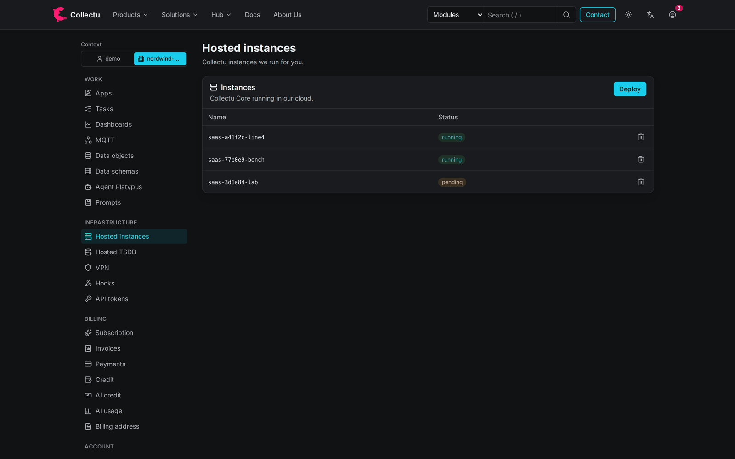Click the Status column header
Viewport: 735px width, 459px height.
448,117
